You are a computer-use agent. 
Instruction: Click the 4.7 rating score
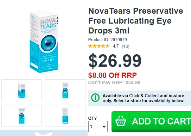[x=116, y=46]
